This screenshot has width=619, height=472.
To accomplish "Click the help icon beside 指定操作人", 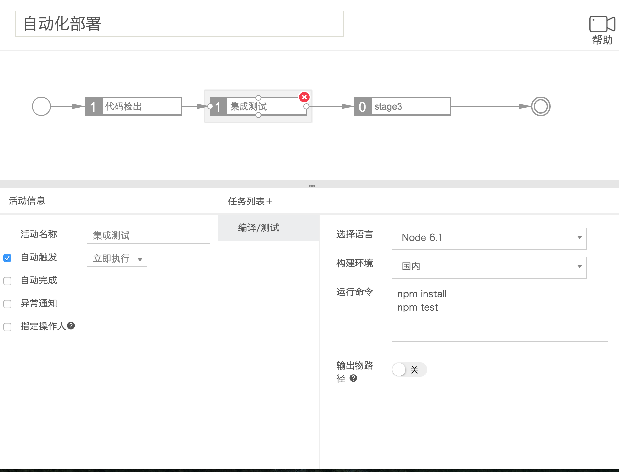I will coord(71,326).
